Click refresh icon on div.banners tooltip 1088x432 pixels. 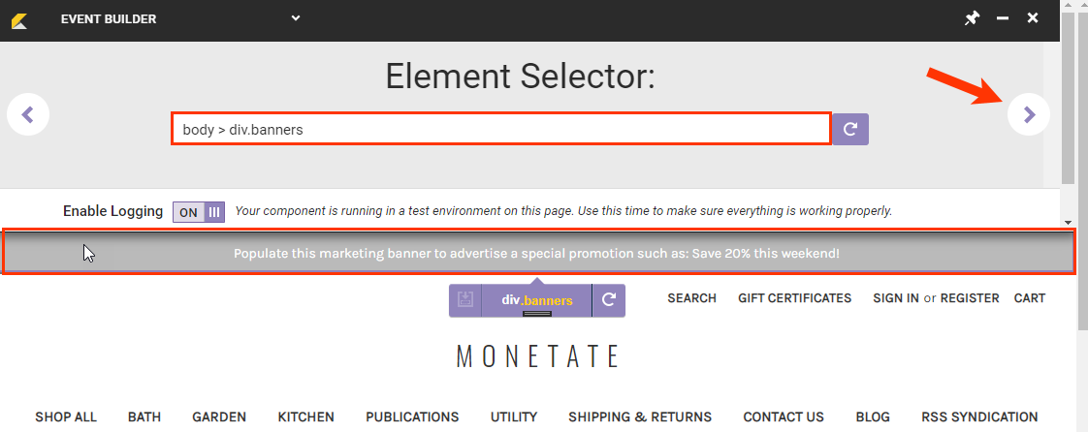pyautogui.click(x=609, y=300)
